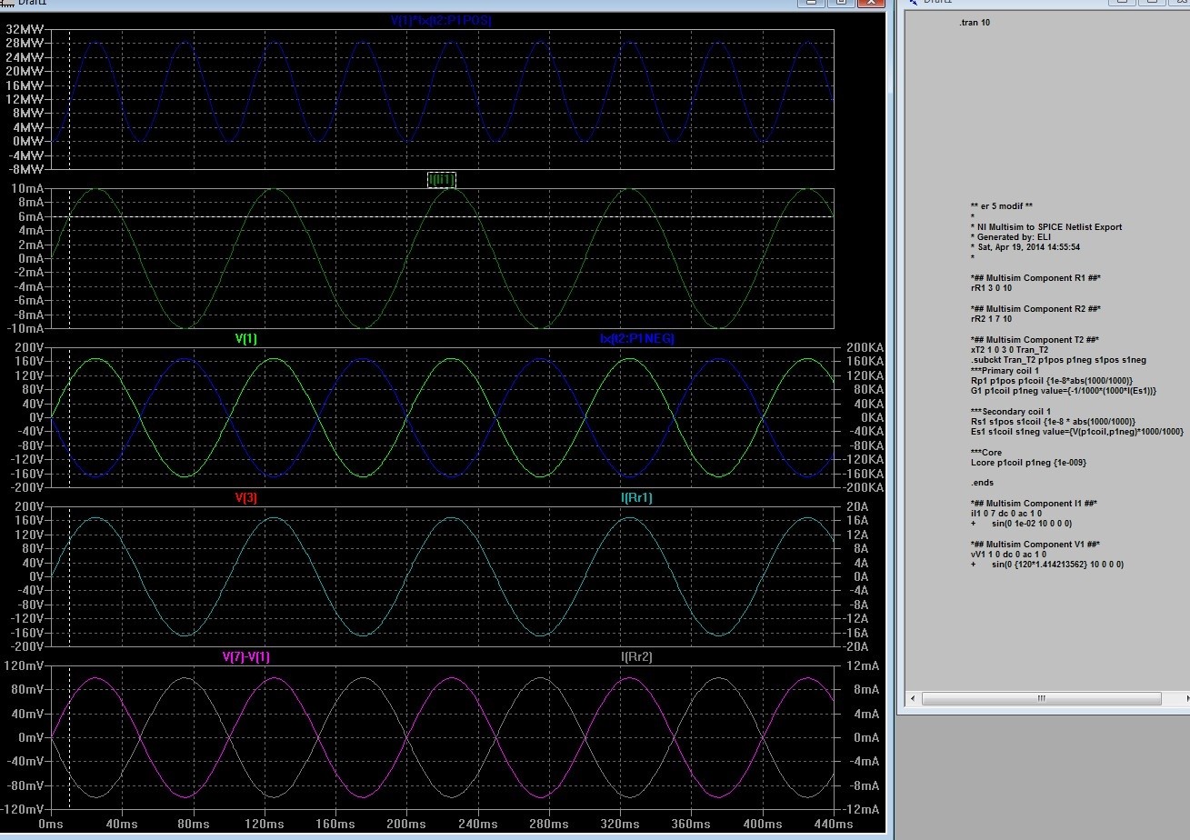
Task: Click the "iI1 0 7 dc 0 ac 1 0" line
Action: (1005, 514)
